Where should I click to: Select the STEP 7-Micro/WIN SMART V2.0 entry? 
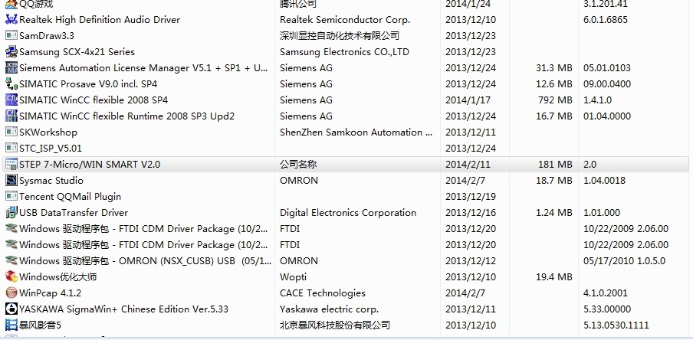click(90, 164)
